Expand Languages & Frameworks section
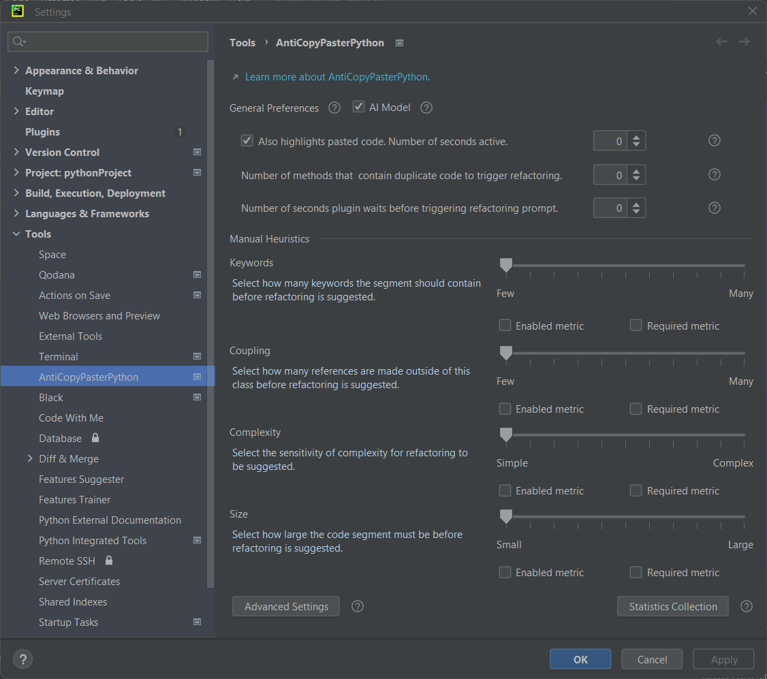Image resolution: width=767 pixels, height=679 pixels. (16, 213)
